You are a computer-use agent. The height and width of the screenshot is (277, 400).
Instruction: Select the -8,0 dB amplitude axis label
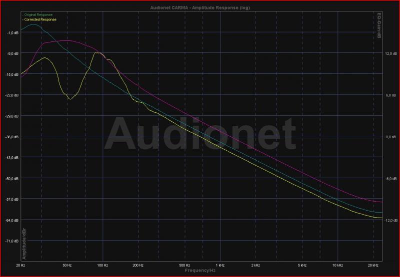coord(13,54)
